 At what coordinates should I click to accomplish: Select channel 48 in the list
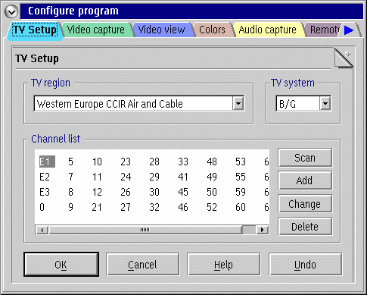pyautogui.click(x=212, y=162)
